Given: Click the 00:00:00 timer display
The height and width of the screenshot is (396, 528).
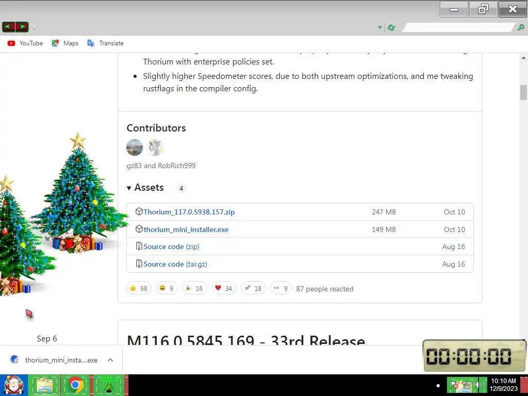Looking at the screenshot, I should (x=468, y=356).
